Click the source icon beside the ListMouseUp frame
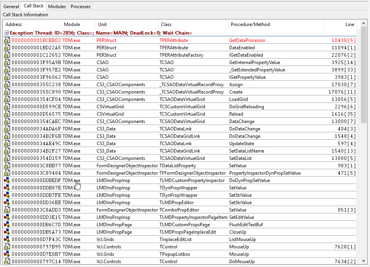The image size is (370, 267). coord(7,239)
